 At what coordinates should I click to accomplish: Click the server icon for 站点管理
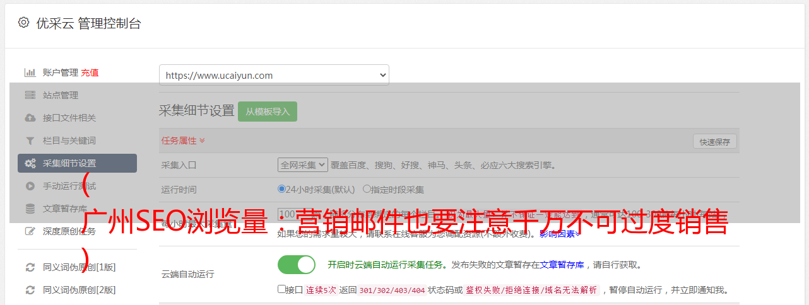(x=30, y=95)
